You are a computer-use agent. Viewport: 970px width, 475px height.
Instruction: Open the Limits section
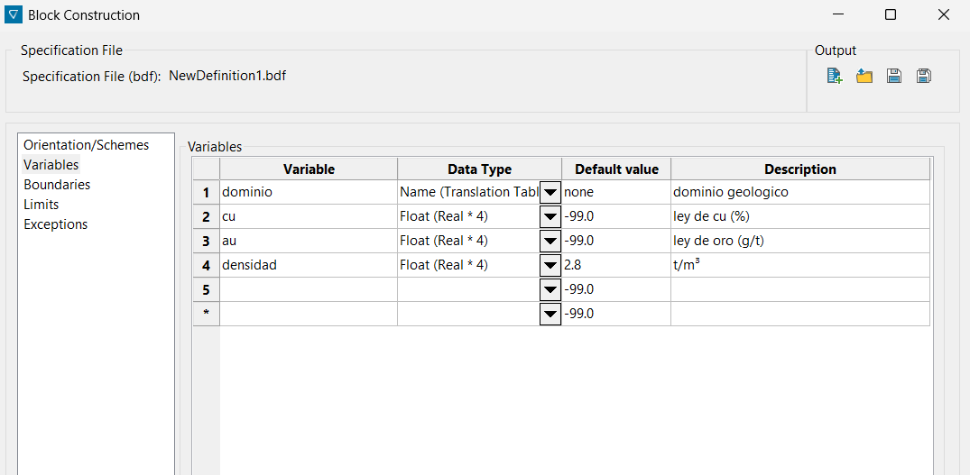pyautogui.click(x=41, y=205)
